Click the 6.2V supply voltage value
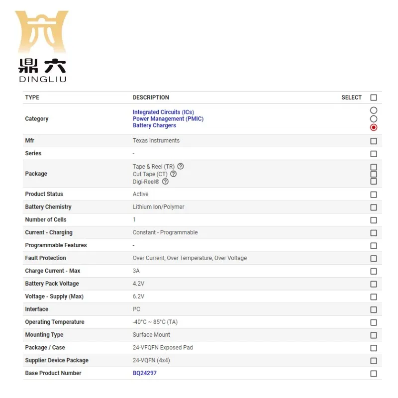The width and height of the screenshot is (398, 398). pos(138,296)
